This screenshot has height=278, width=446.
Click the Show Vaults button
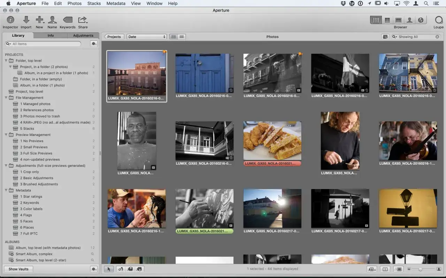coord(18,269)
